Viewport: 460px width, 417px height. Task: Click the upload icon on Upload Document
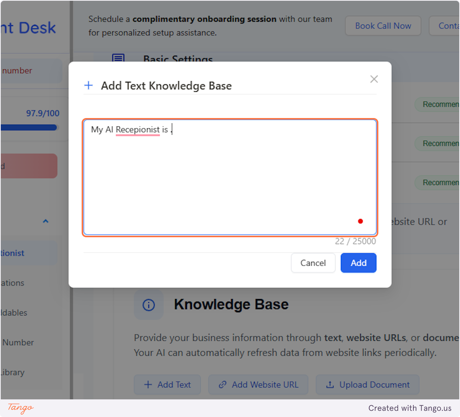point(330,384)
